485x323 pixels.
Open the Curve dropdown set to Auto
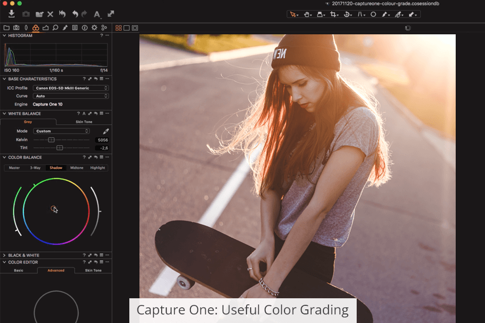click(x=71, y=96)
